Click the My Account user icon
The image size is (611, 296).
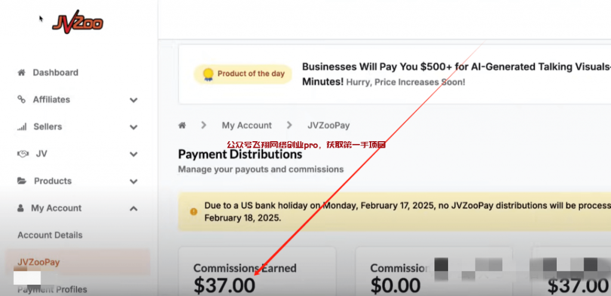pos(21,208)
